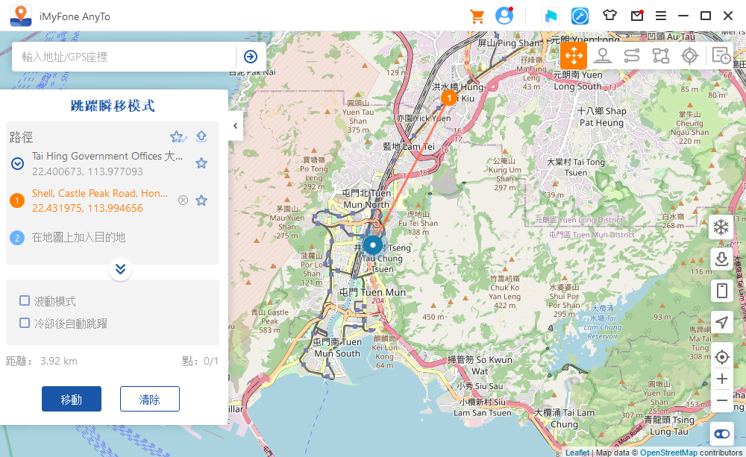This screenshot has width=746, height=457.
Task: Collapse the side panel arrow
Action: click(x=236, y=126)
